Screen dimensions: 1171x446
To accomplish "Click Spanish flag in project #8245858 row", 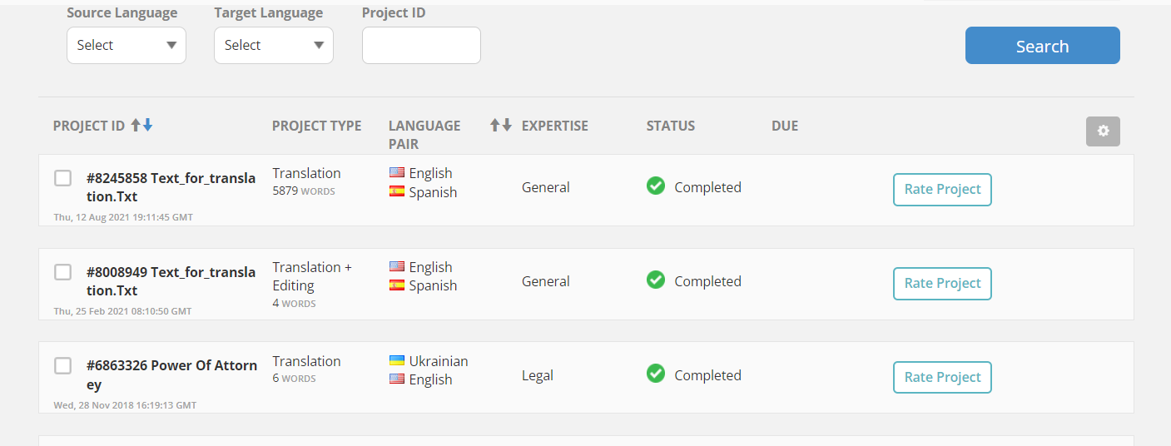I will 397,192.
